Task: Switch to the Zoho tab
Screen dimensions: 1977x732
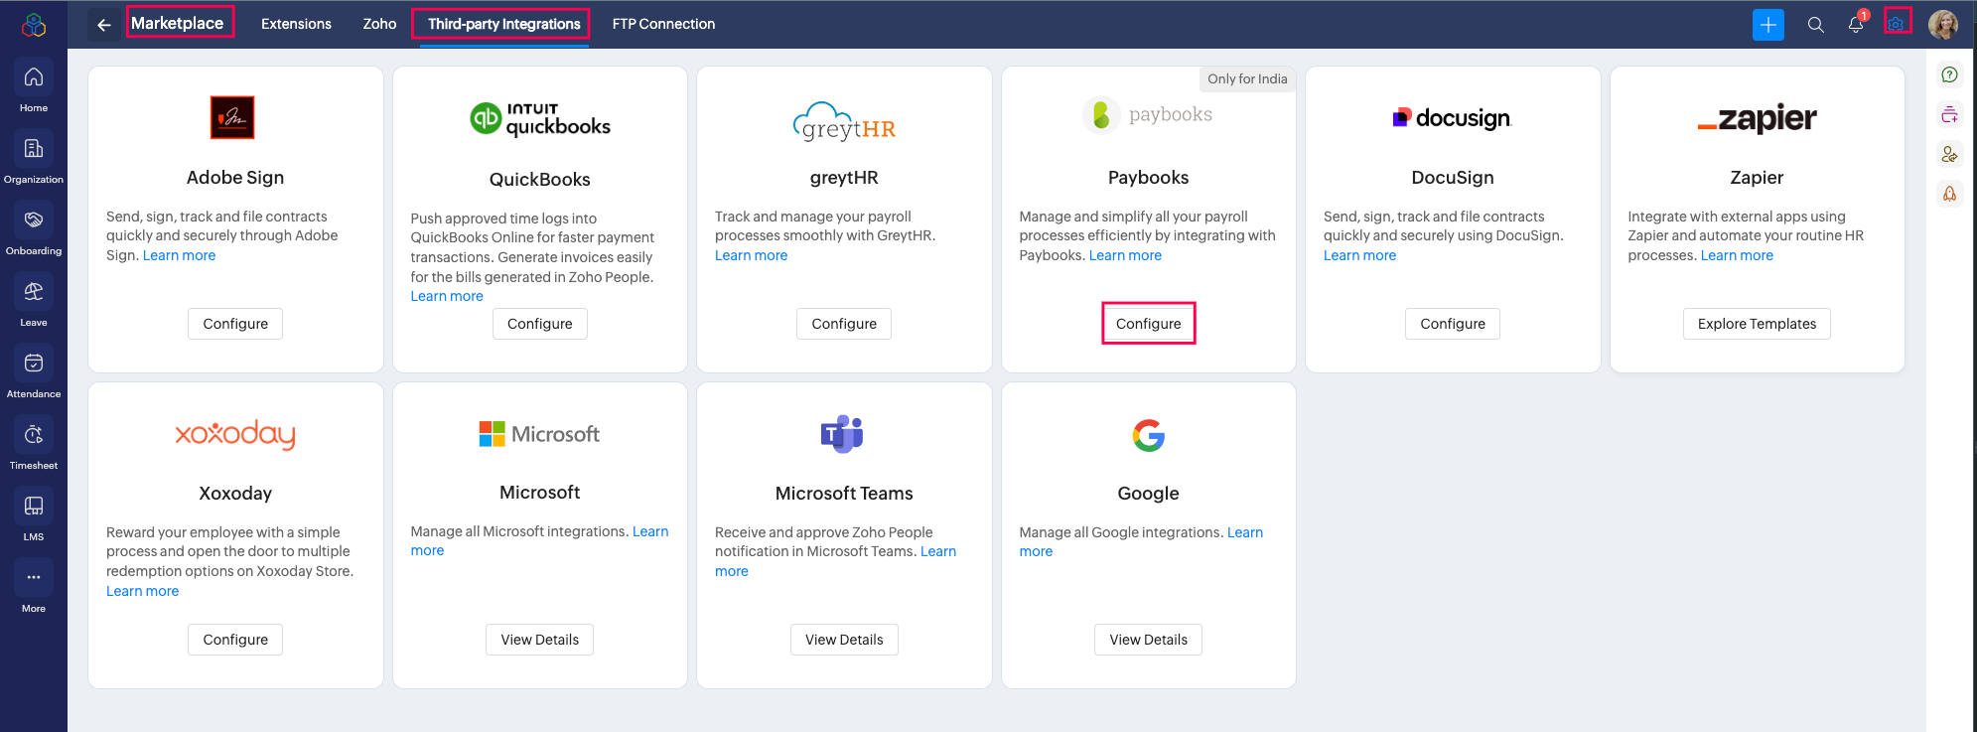Action: 379,24
